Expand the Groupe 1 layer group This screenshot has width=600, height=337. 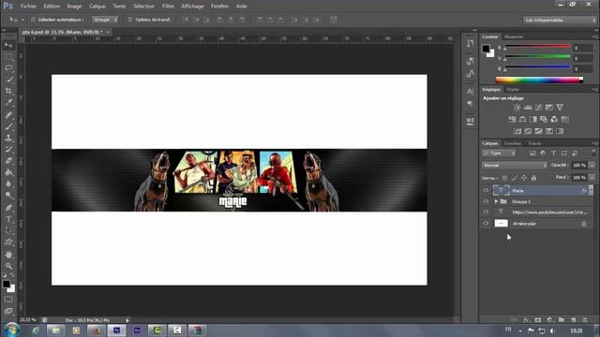click(x=496, y=201)
